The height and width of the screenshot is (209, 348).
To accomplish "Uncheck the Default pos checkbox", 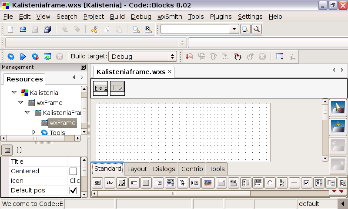I will coord(73,190).
